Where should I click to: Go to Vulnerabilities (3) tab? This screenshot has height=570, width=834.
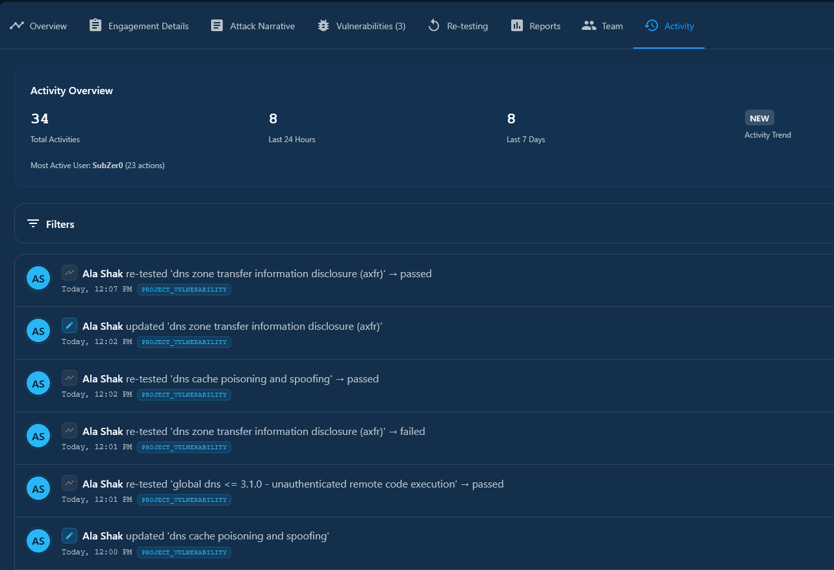pos(361,26)
